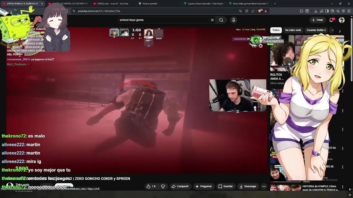Open a new browser tab with plus
Image resolution: width=353 pixels, height=198 pixels.
275,4
